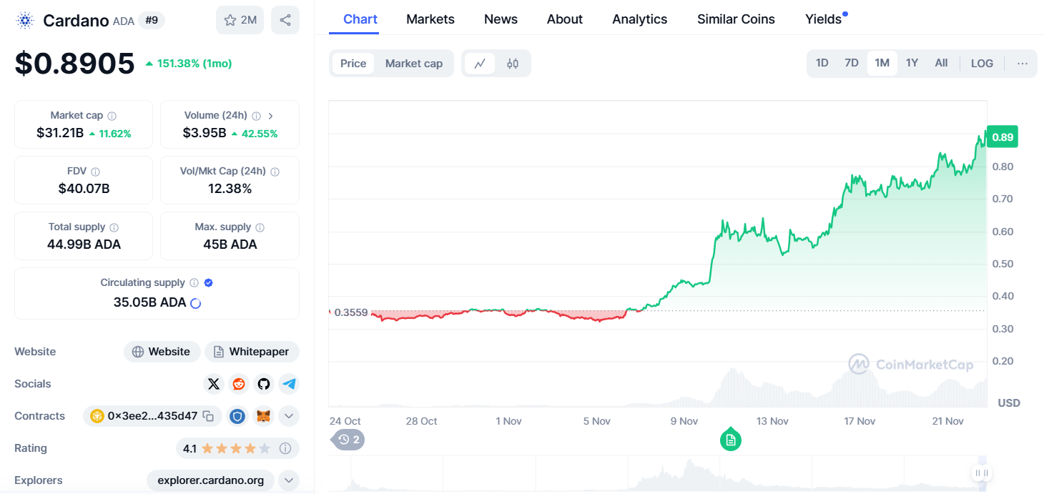Click the blue shield security icon

(238, 416)
